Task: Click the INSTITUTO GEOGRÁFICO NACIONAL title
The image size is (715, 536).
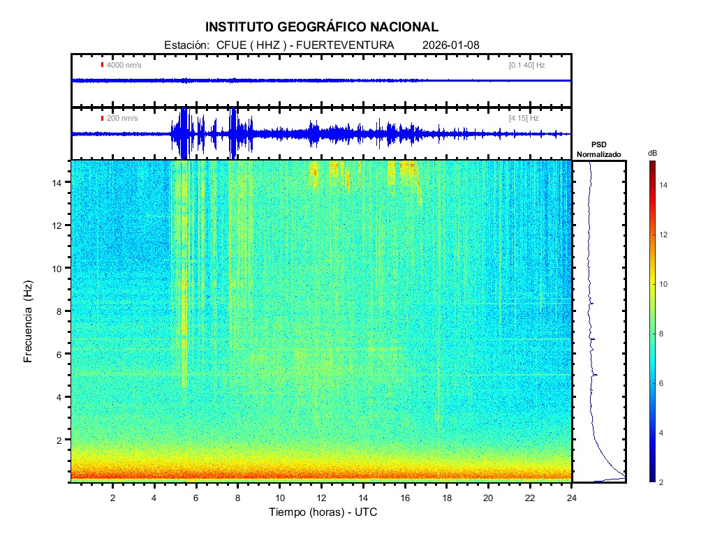Action: 322,27
